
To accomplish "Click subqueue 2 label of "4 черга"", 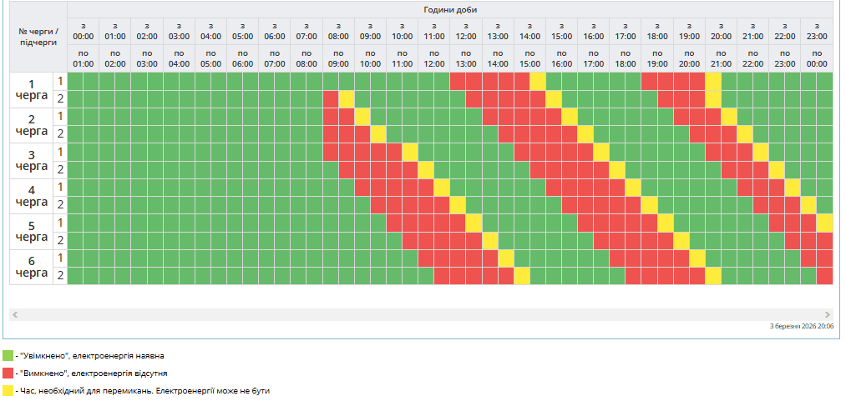I will point(60,204).
